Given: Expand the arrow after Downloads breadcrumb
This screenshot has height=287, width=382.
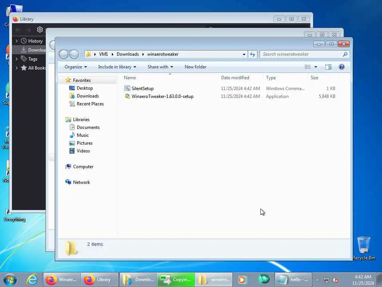Looking at the screenshot, I should click(143, 54).
